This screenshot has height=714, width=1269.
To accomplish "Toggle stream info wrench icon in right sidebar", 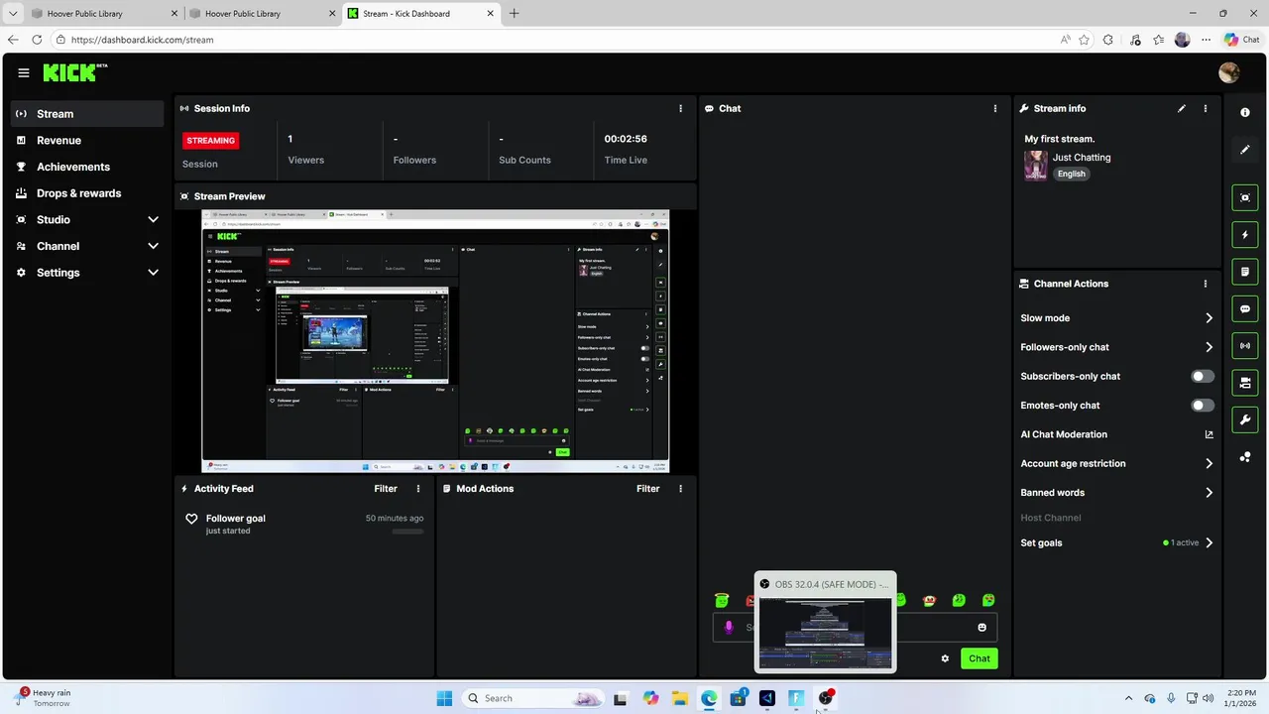I will [1245, 419].
